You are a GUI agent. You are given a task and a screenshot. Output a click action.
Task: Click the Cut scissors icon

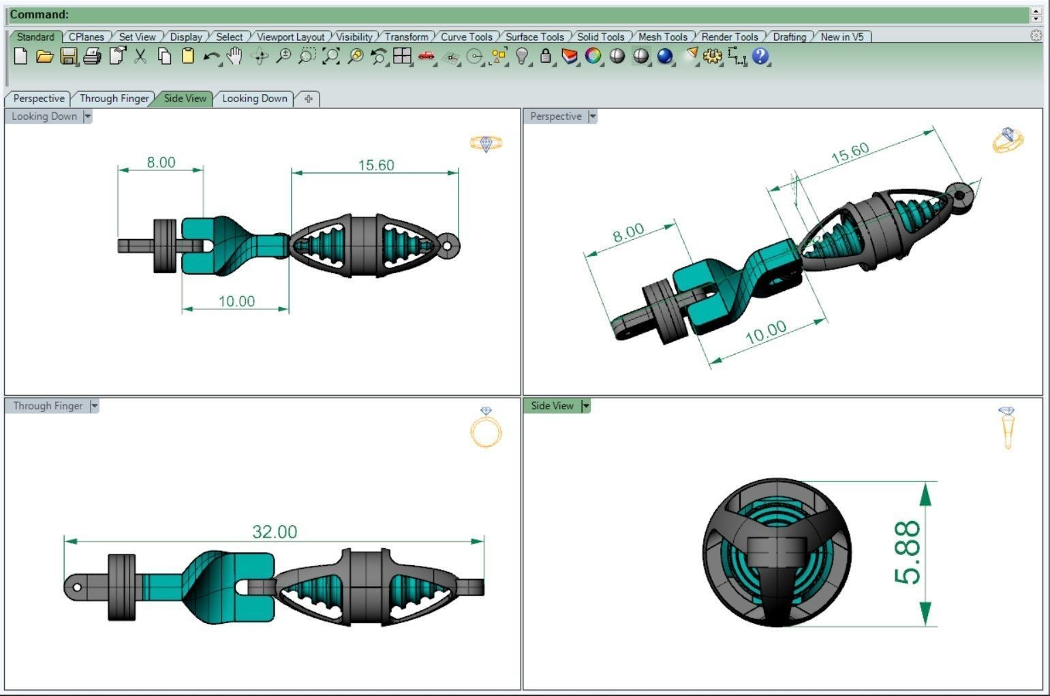(x=140, y=57)
